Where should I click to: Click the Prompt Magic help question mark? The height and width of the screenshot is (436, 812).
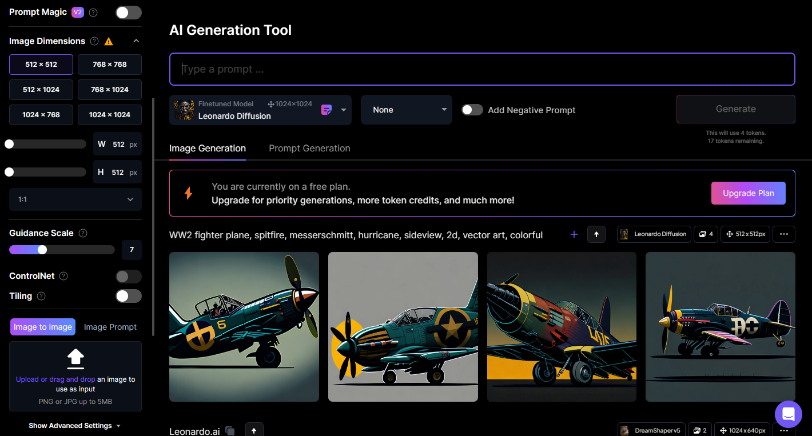pos(93,12)
